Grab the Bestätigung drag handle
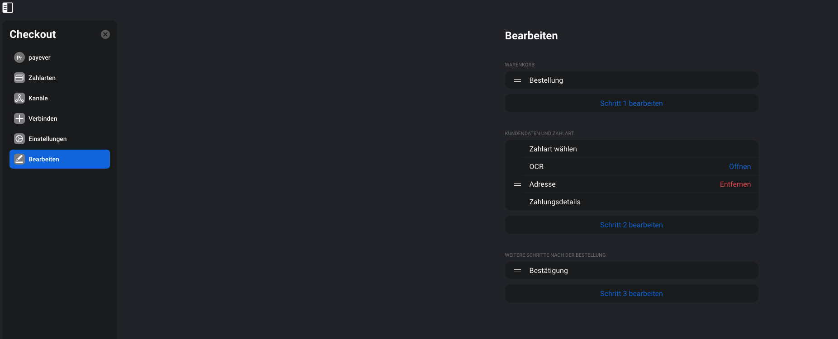Viewport: 838px width, 339px height. tap(517, 271)
